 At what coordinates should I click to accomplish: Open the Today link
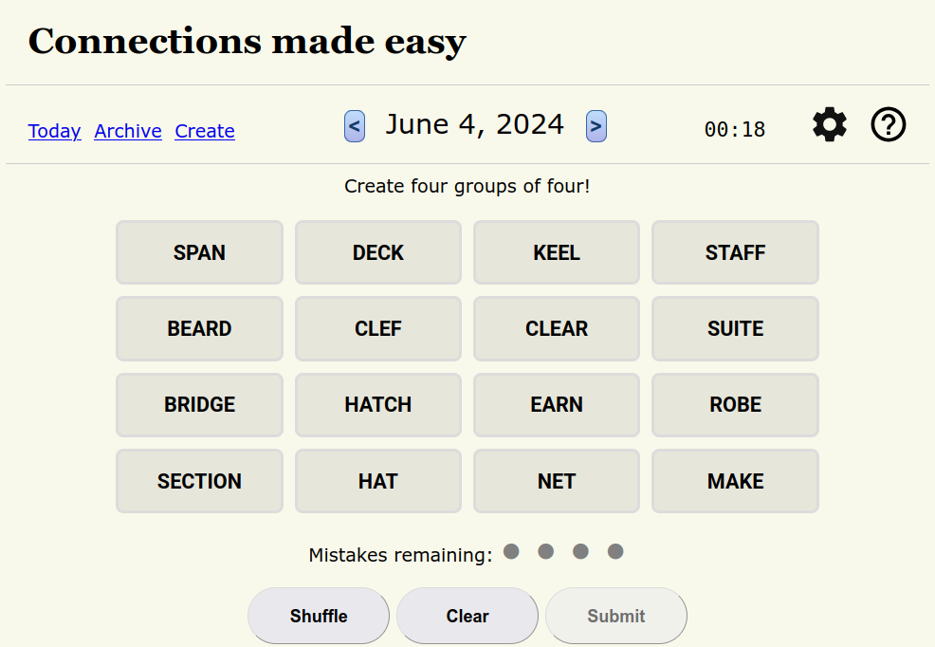coord(54,131)
